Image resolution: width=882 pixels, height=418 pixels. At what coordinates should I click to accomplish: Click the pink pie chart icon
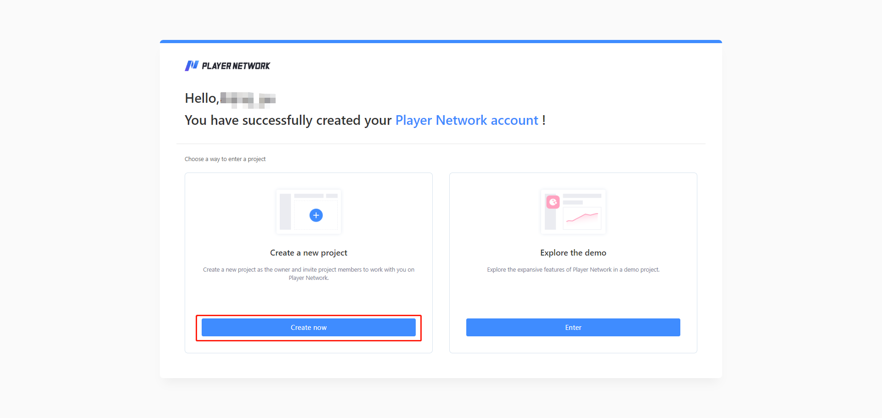(553, 202)
